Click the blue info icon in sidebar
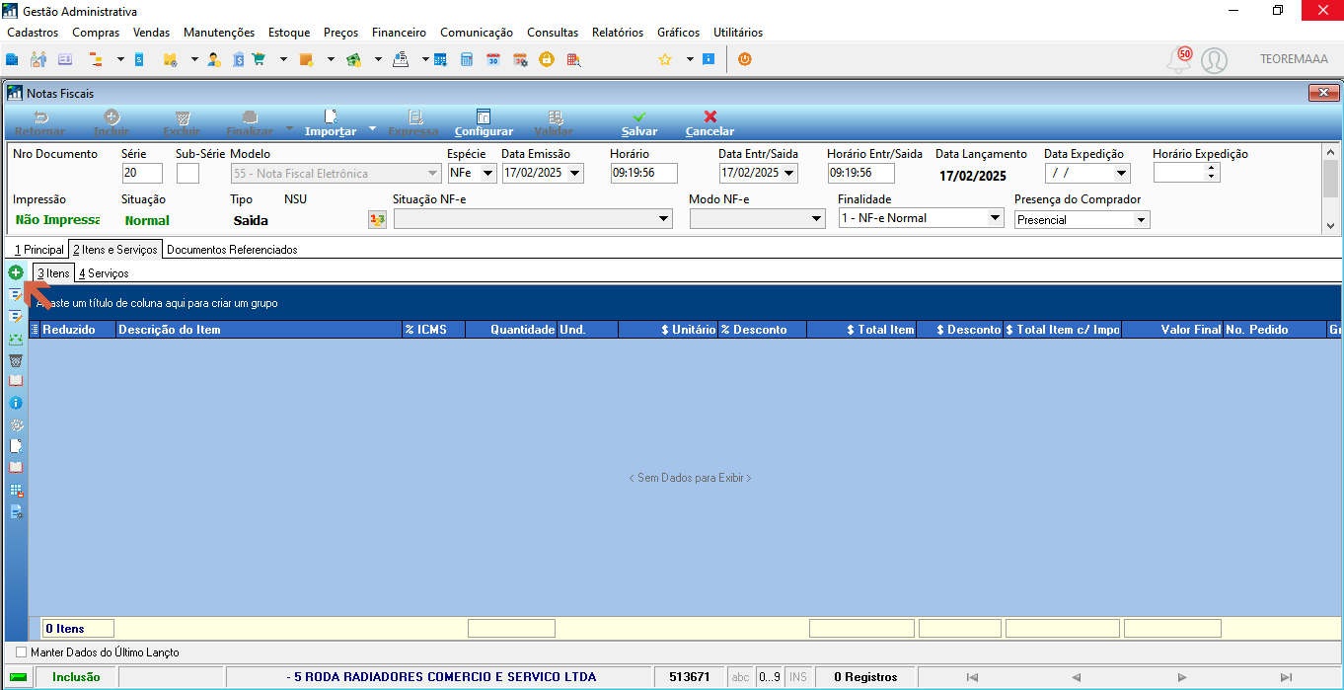 [16, 404]
